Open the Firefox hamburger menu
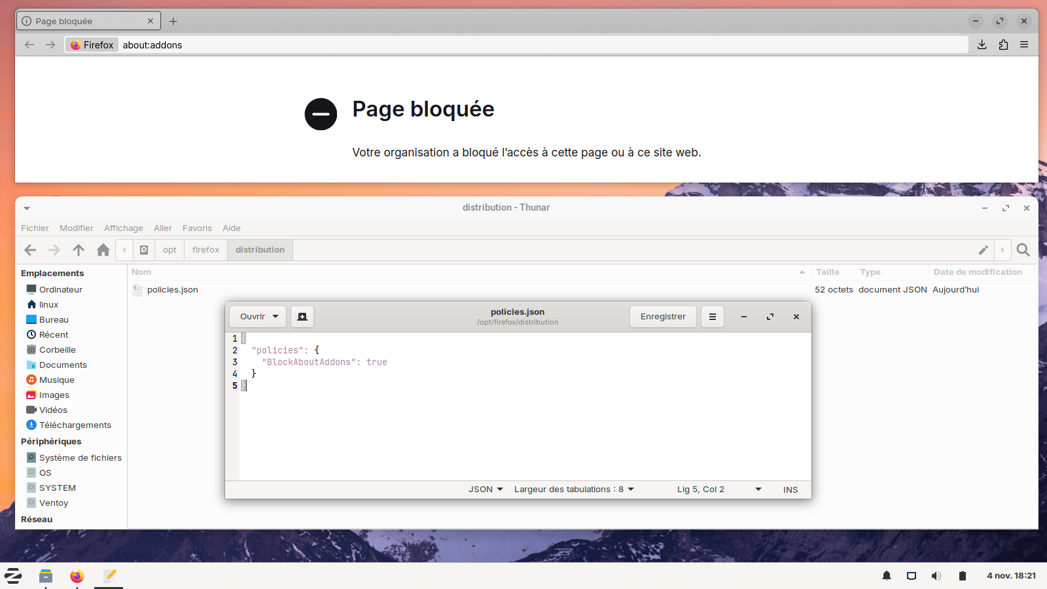The height and width of the screenshot is (589, 1047). 1024,45
